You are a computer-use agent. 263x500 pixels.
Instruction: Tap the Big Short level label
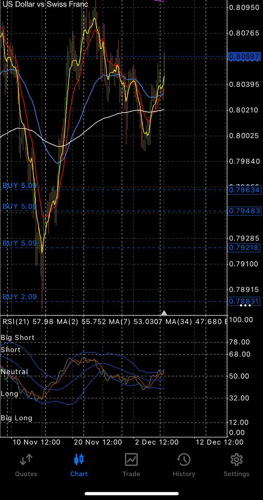(17, 337)
